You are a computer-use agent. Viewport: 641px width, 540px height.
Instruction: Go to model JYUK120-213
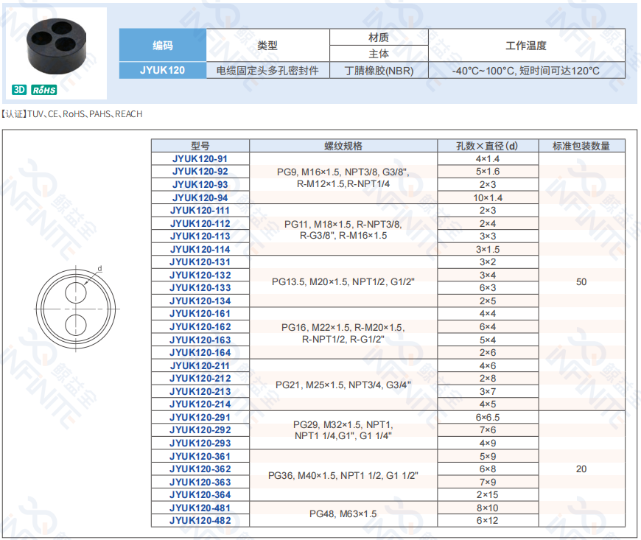point(200,391)
